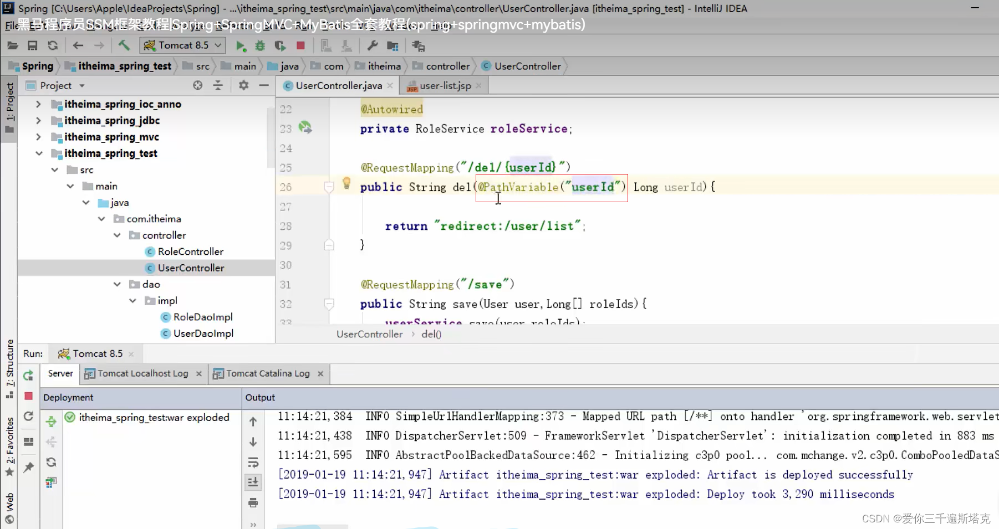The image size is (999, 529).
Task: Open Project view dropdown arrow
Action: tap(82, 86)
